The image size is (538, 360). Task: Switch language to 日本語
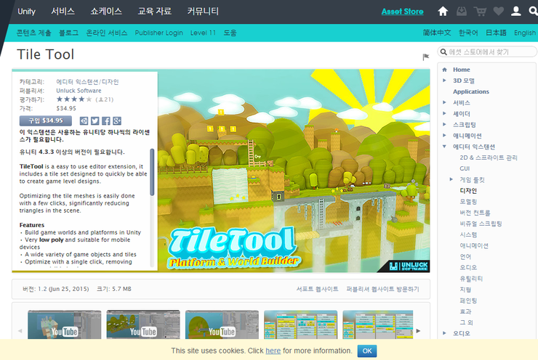pyautogui.click(x=496, y=33)
